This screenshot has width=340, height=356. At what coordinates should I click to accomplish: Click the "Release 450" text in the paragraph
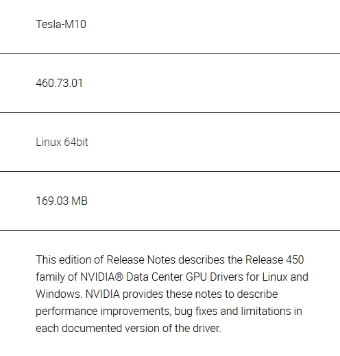coord(274,259)
